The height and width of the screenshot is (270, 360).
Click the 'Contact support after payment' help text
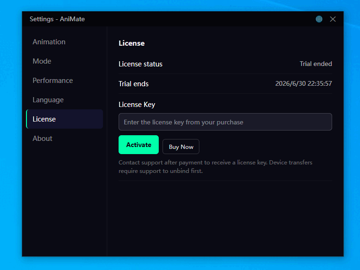click(215, 167)
